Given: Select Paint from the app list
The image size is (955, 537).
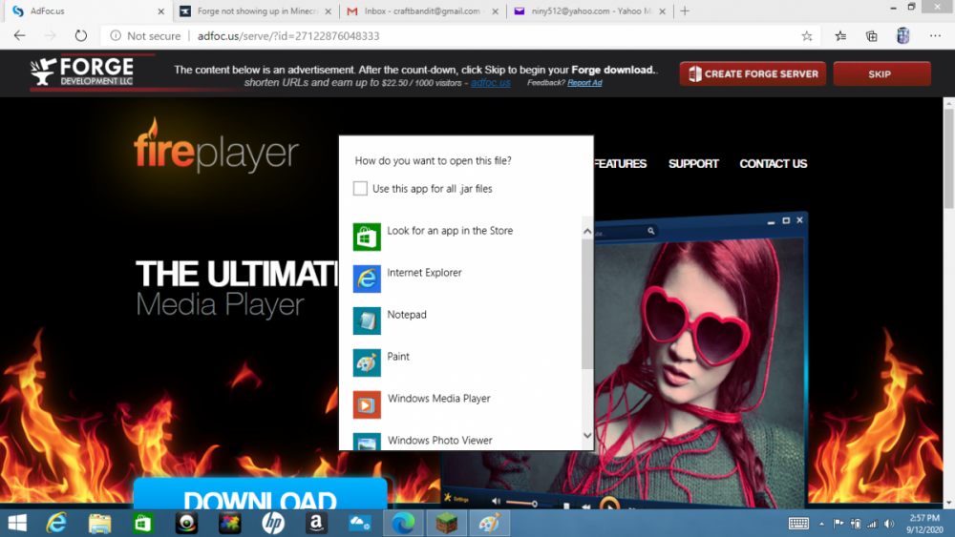Looking at the screenshot, I should [x=398, y=358].
